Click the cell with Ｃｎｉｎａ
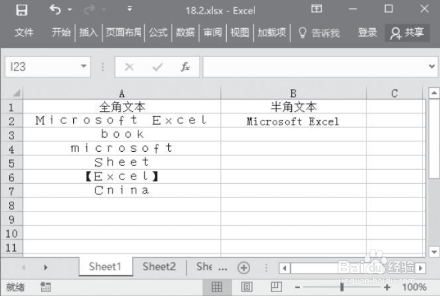440x296 pixels. pyautogui.click(x=122, y=191)
